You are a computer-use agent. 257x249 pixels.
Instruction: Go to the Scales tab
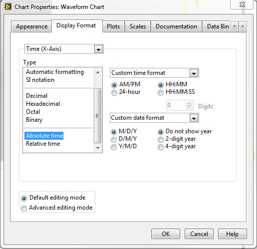point(138,26)
